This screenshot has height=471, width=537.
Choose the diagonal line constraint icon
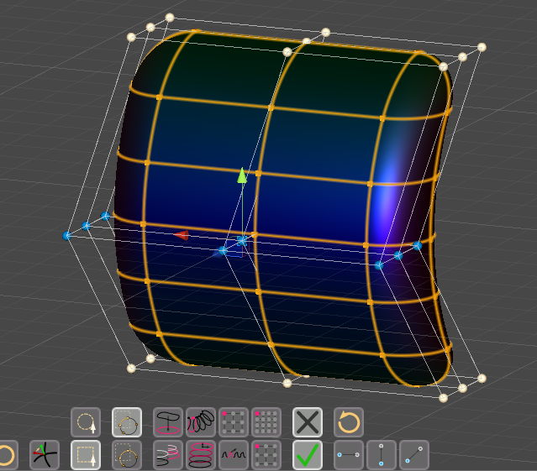tap(414, 455)
